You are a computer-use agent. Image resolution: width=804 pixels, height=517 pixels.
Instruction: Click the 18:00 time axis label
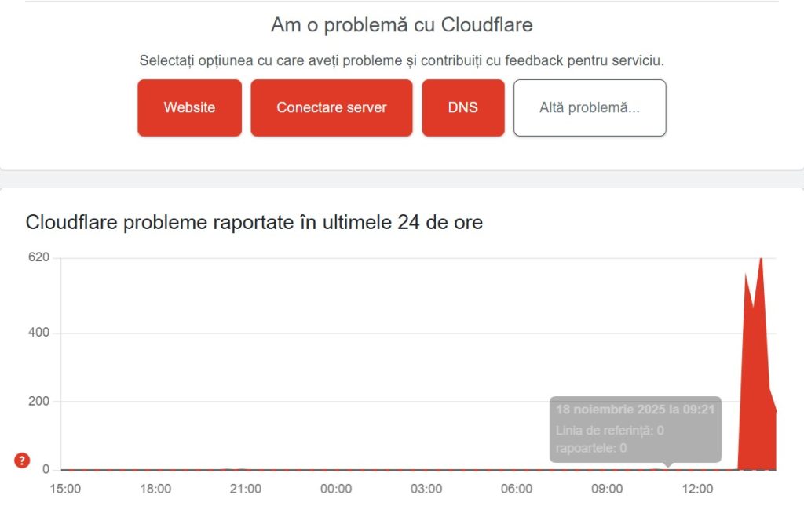tap(156, 488)
